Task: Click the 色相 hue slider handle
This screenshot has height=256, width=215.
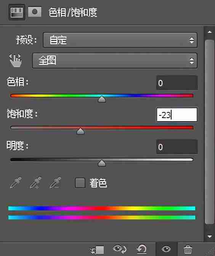Action: [102, 99]
